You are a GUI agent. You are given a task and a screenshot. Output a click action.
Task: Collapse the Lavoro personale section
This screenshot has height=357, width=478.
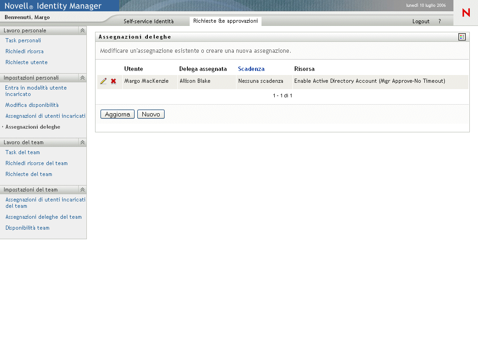[82, 30]
